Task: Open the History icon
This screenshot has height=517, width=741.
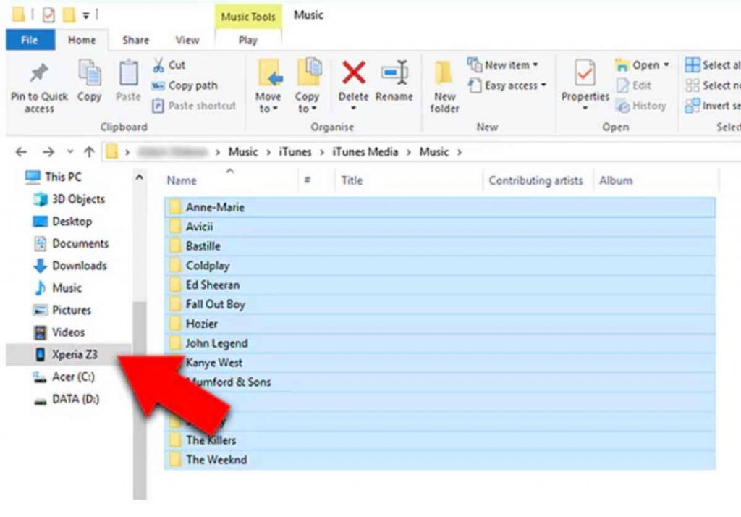Action: [x=622, y=106]
